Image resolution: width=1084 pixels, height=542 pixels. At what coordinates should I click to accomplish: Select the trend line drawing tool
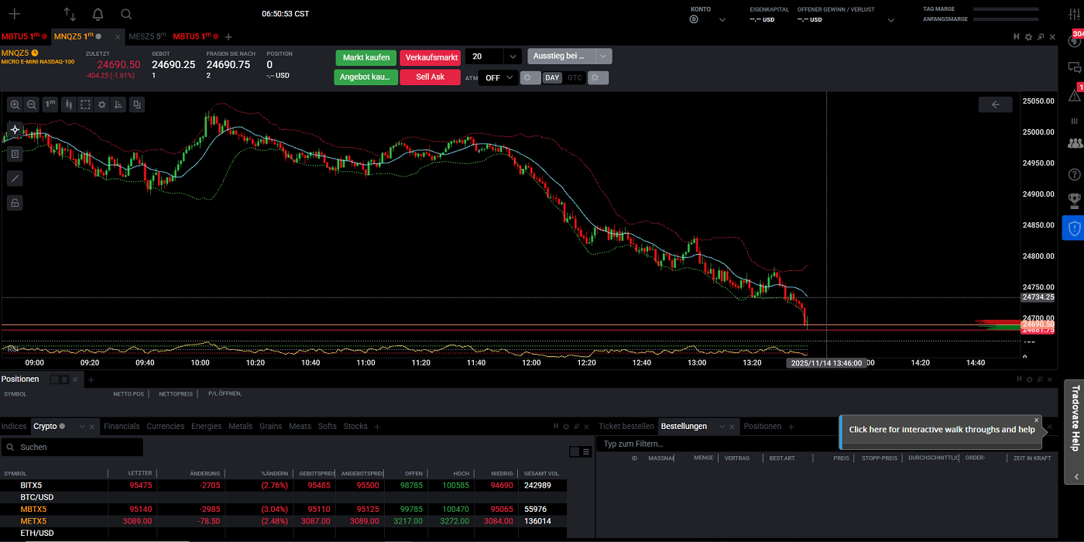click(15, 178)
